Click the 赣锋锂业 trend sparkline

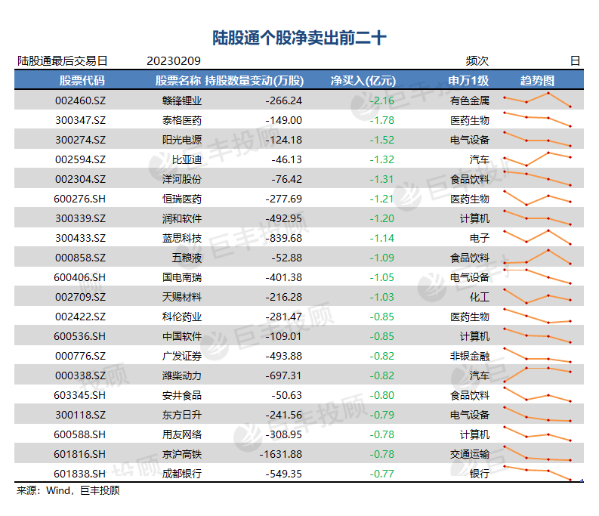(x=537, y=100)
